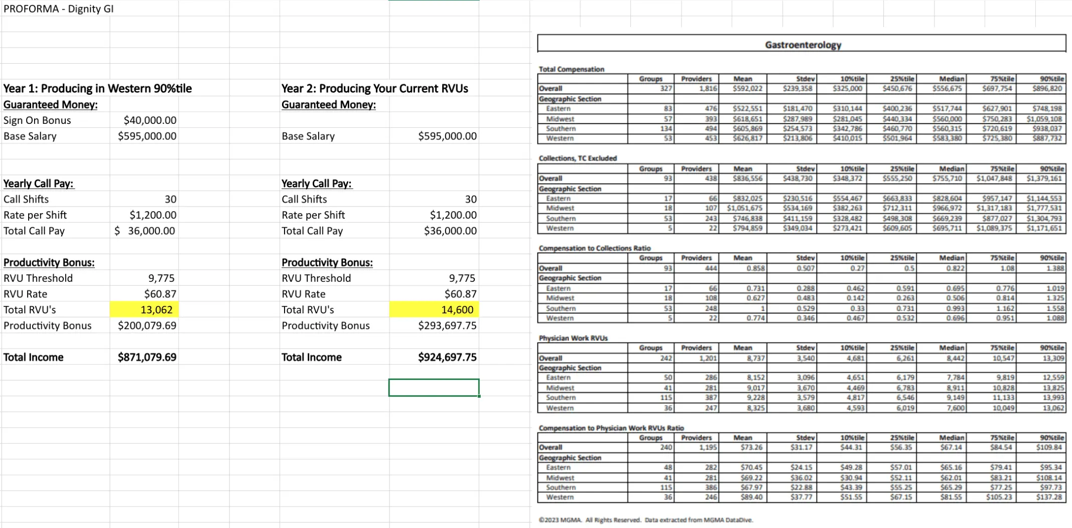Select Year 1 Base Salary value cell
1072x528 pixels.
tap(147, 136)
